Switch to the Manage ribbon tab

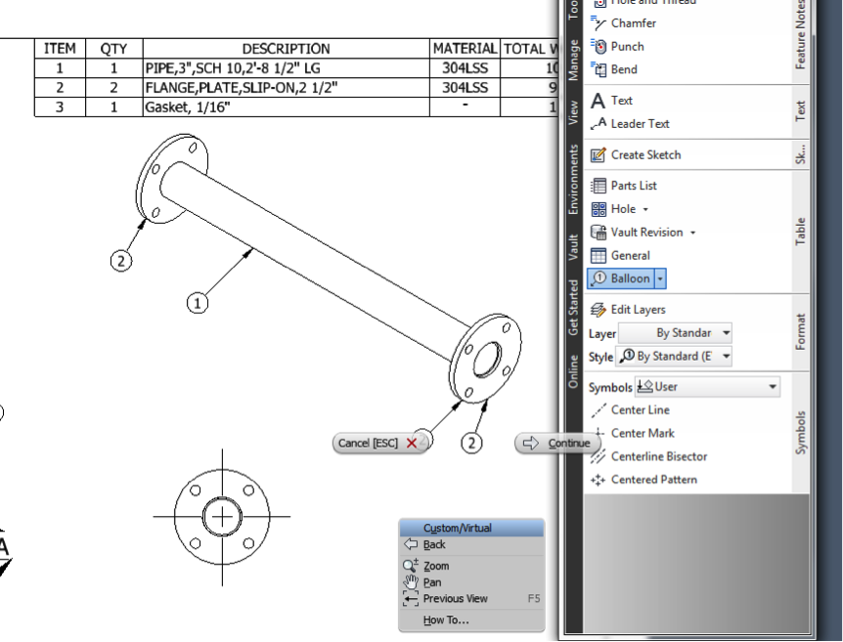tap(573, 61)
